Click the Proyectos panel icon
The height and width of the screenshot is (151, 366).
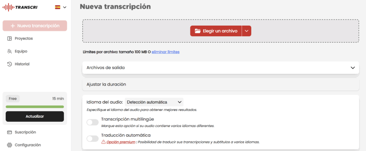[10, 38]
